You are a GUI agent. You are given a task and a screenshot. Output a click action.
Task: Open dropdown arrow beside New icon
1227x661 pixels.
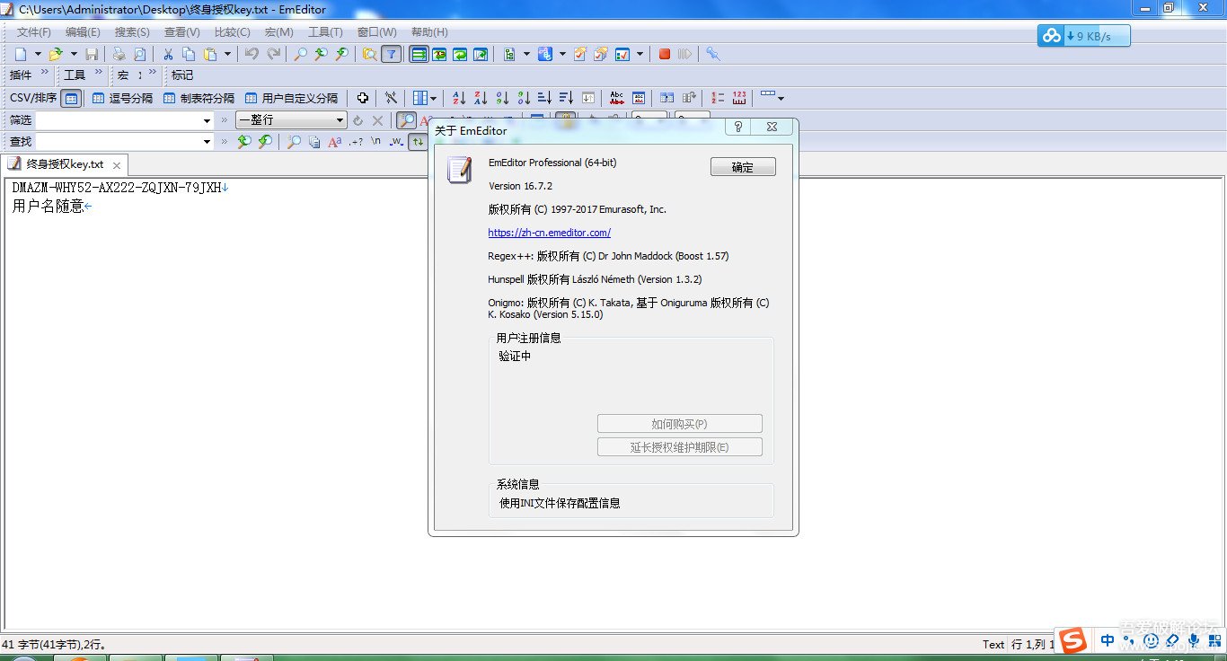(x=38, y=54)
